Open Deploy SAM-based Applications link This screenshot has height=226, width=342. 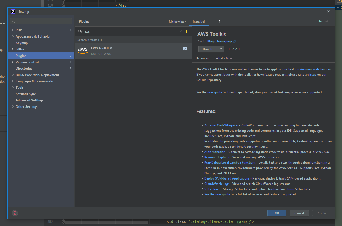227,178
